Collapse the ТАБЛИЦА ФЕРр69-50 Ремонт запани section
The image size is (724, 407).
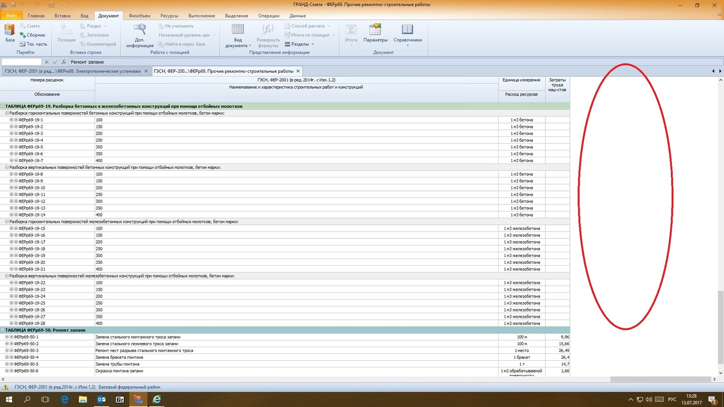pyautogui.click(x=3, y=330)
